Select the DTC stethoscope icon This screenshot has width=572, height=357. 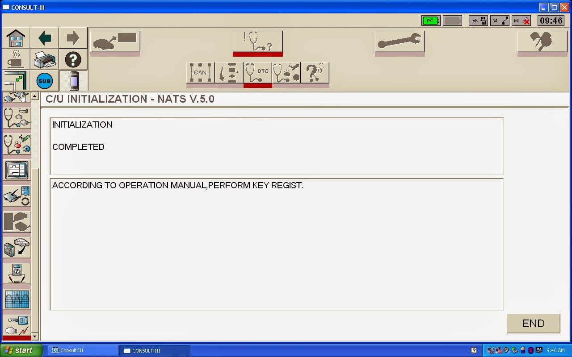(257, 73)
